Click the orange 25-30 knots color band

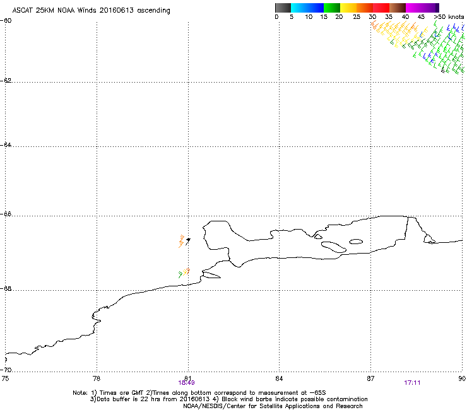click(365, 8)
